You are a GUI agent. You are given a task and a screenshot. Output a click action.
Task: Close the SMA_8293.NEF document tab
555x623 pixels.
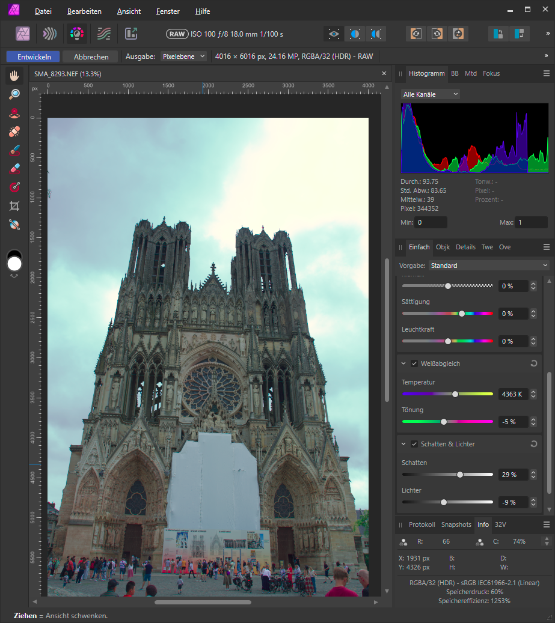(384, 73)
